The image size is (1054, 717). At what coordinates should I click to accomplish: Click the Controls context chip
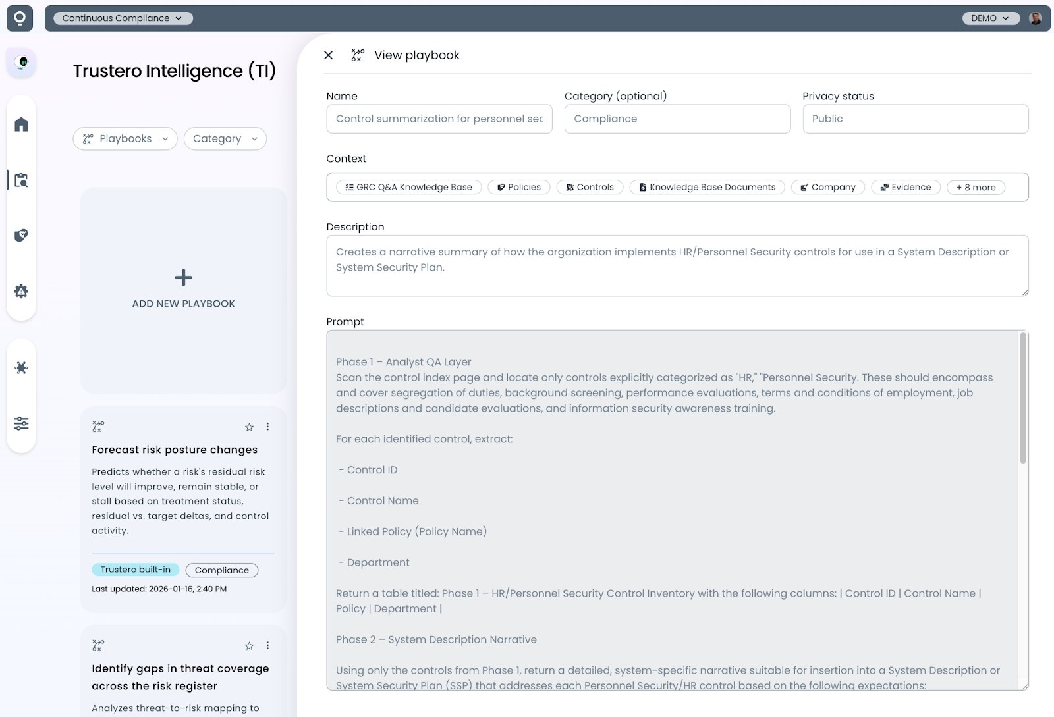(x=590, y=187)
